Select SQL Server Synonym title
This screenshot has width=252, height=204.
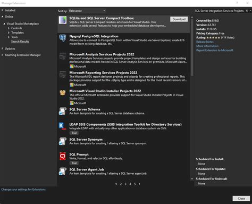pos(86,140)
